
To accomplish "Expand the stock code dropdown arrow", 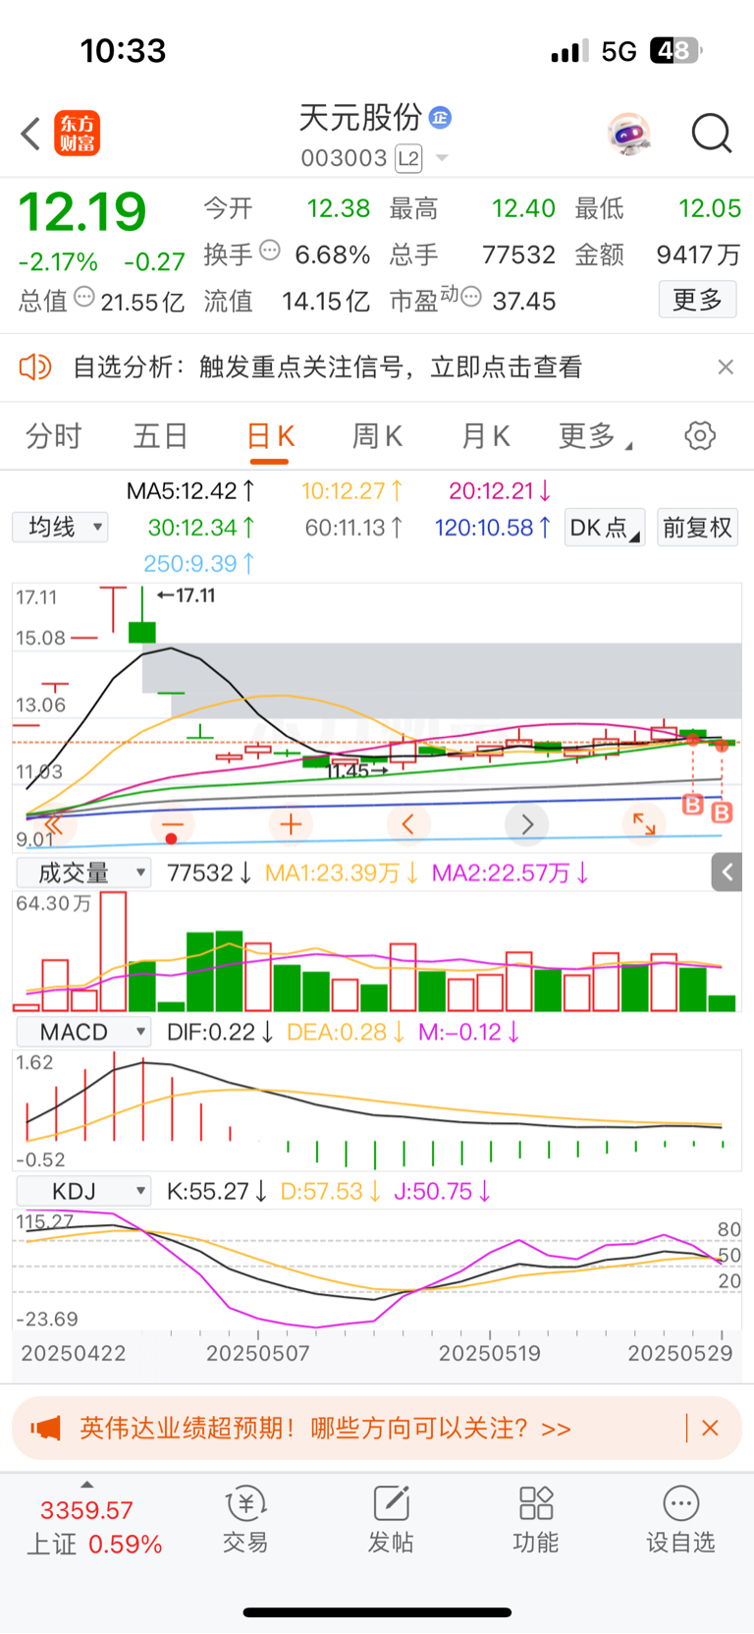I will (x=442, y=158).
